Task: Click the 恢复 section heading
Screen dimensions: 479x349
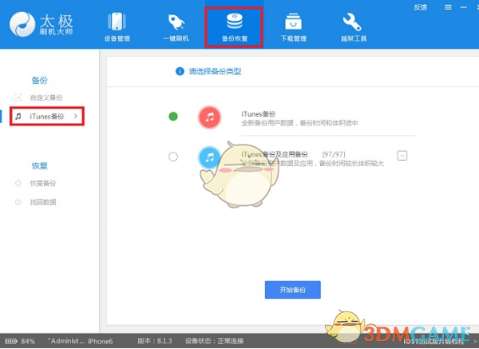Action: click(x=39, y=165)
